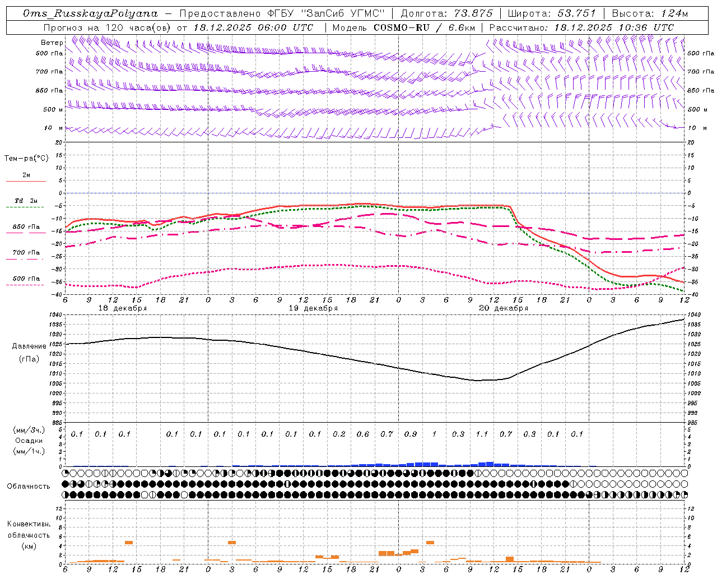This screenshot has height=574, width=717.
Task: Click the '(мм/3ч.)' units label
Action: [29, 430]
